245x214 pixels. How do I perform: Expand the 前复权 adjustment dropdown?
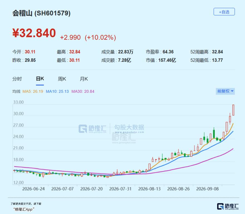point(225,91)
